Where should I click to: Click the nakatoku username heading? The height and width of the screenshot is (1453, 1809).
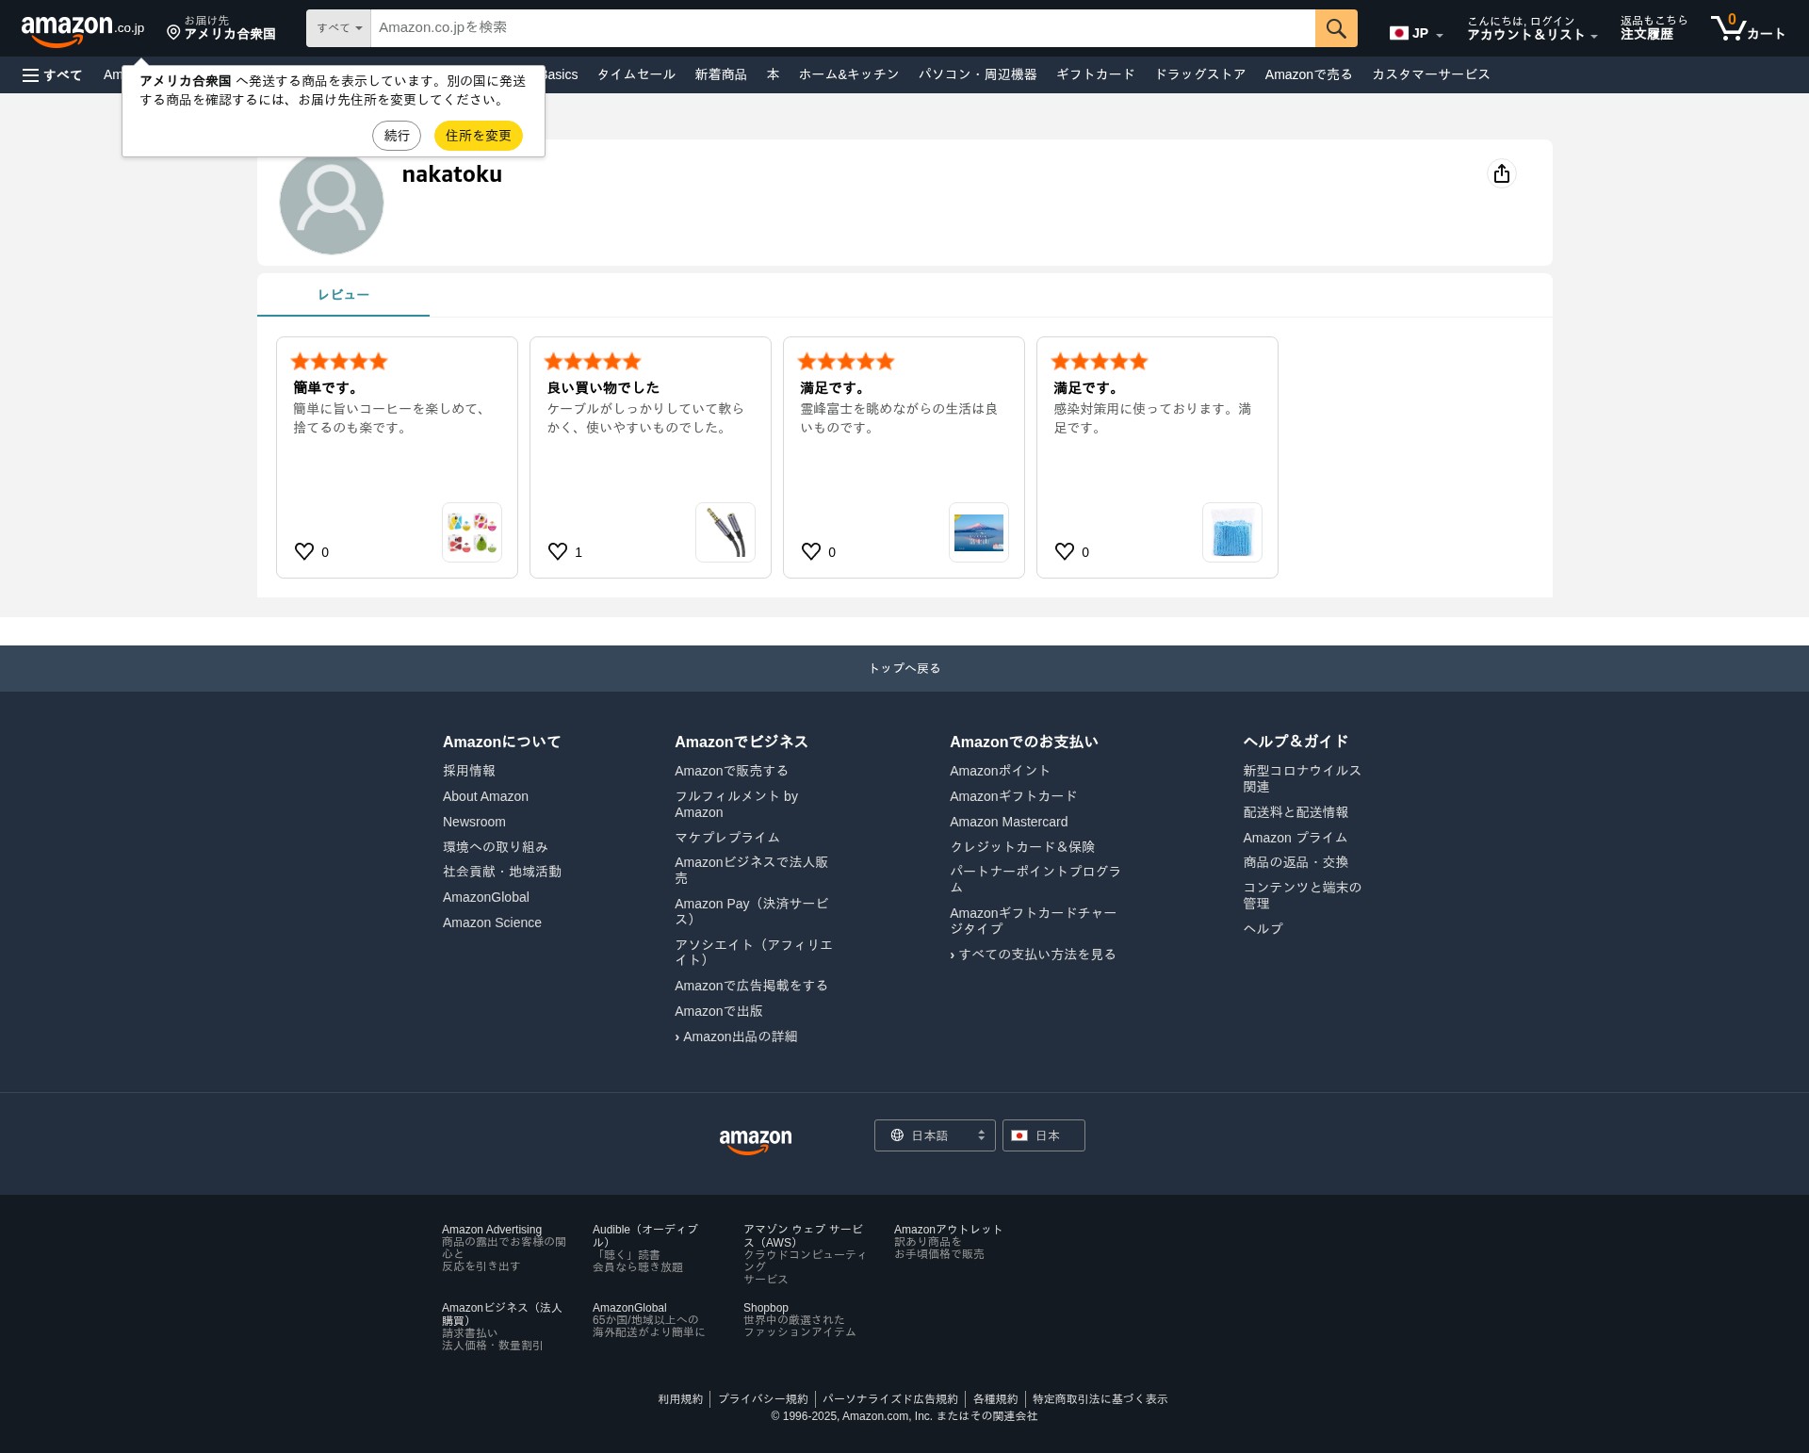(x=452, y=174)
